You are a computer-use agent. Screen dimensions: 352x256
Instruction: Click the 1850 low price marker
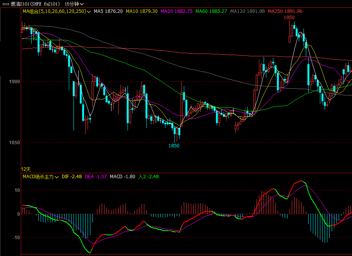174,146
